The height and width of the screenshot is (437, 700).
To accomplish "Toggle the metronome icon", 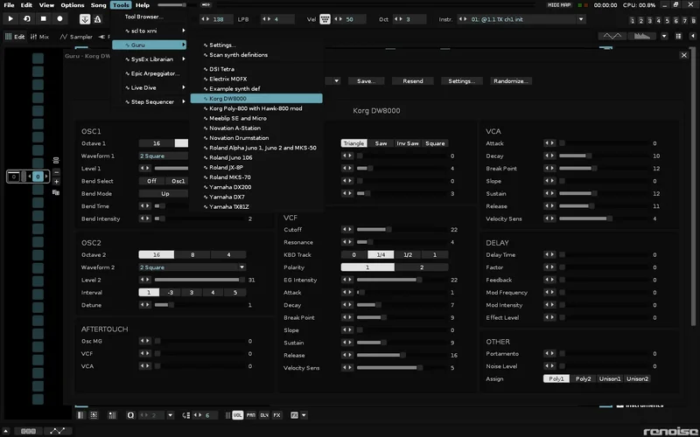I will tap(98, 18).
